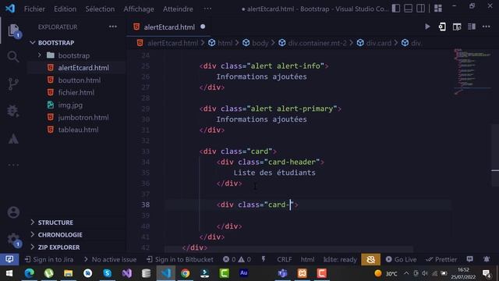Open Microsoft Edge from the taskbar
The image size is (499, 281).
pos(29,273)
